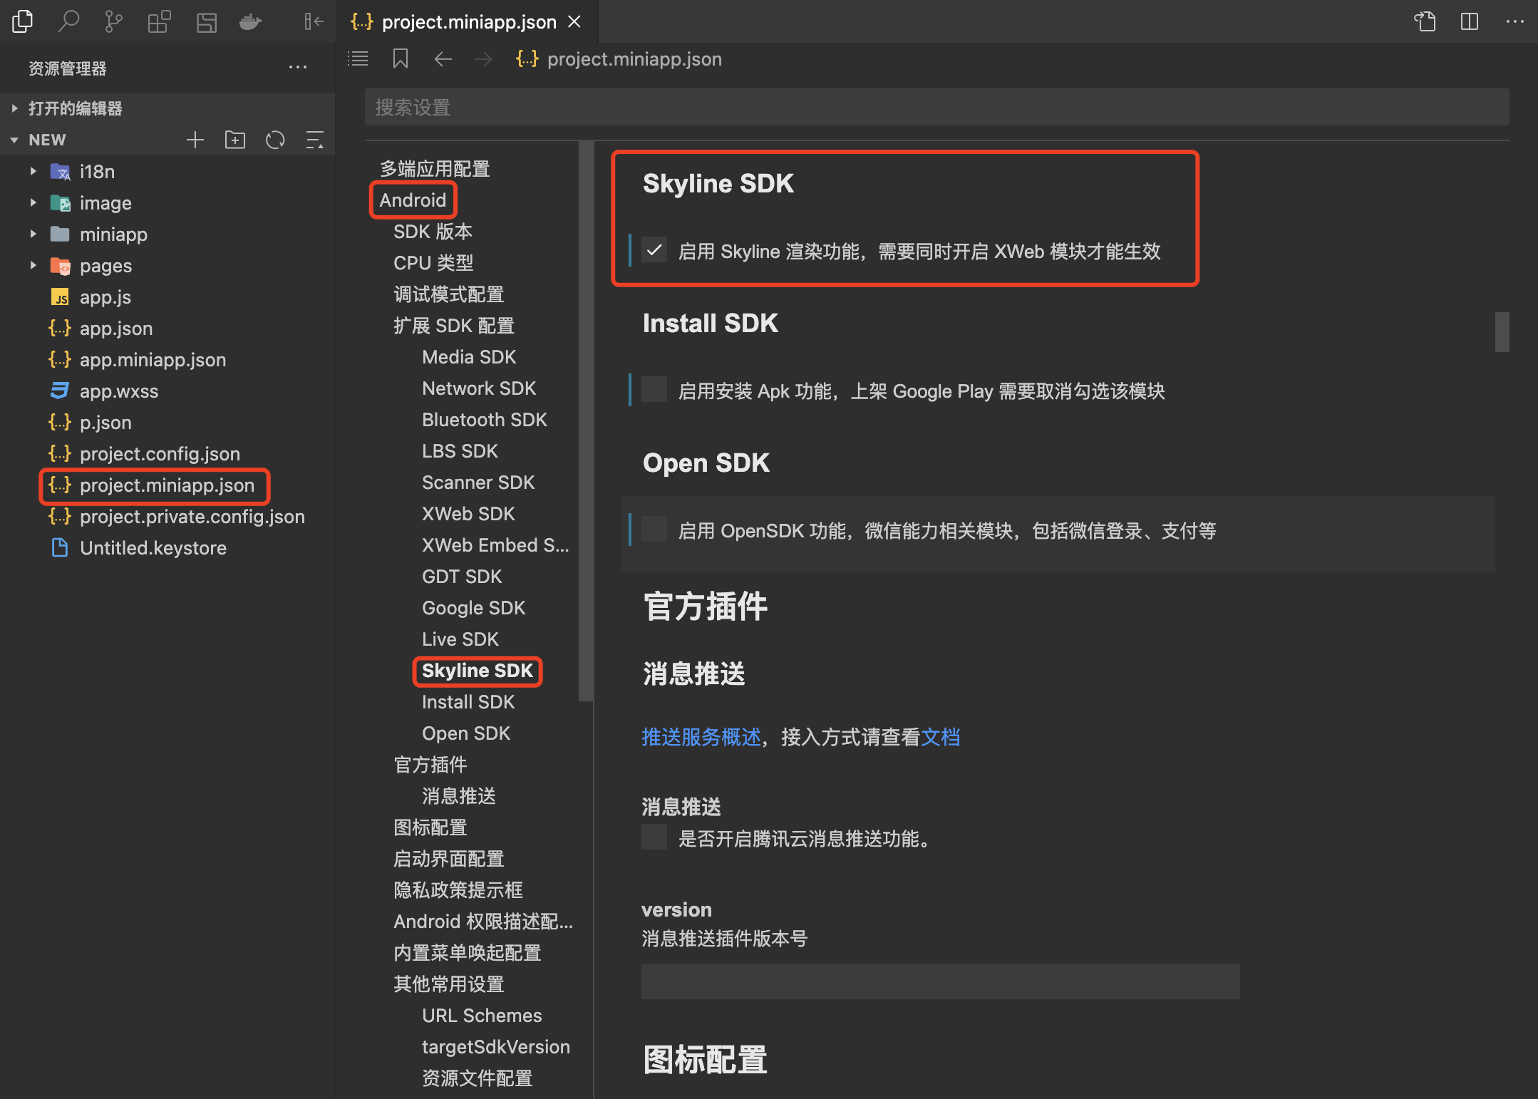Expand the image folder
The height and width of the screenshot is (1099, 1538).
33,202
